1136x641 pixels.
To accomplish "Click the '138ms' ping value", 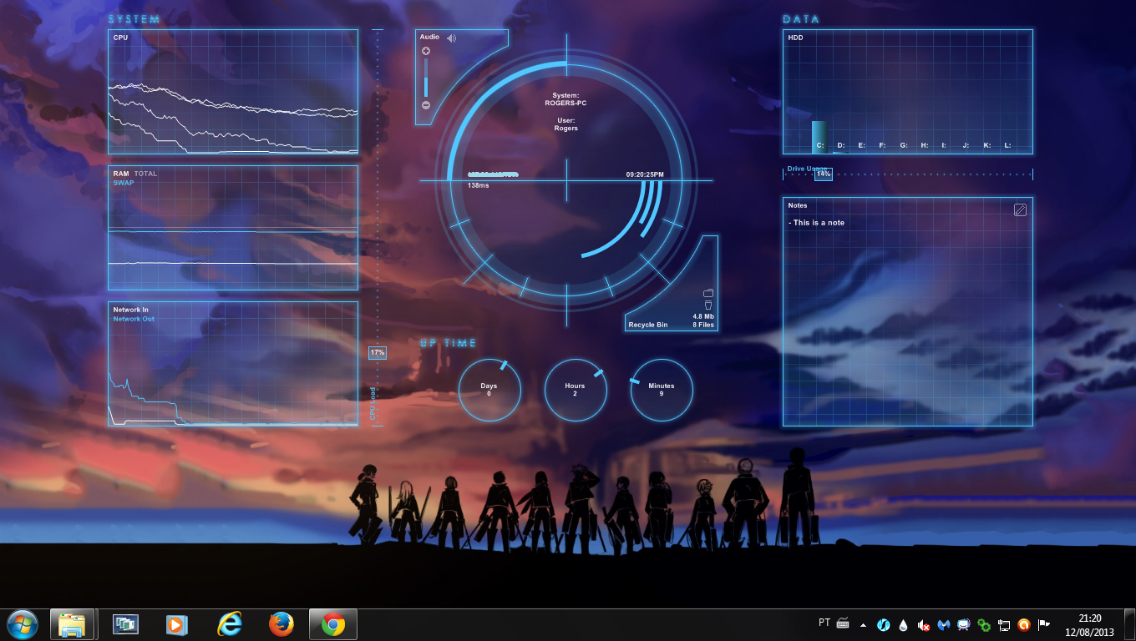I will pos(478,185).
